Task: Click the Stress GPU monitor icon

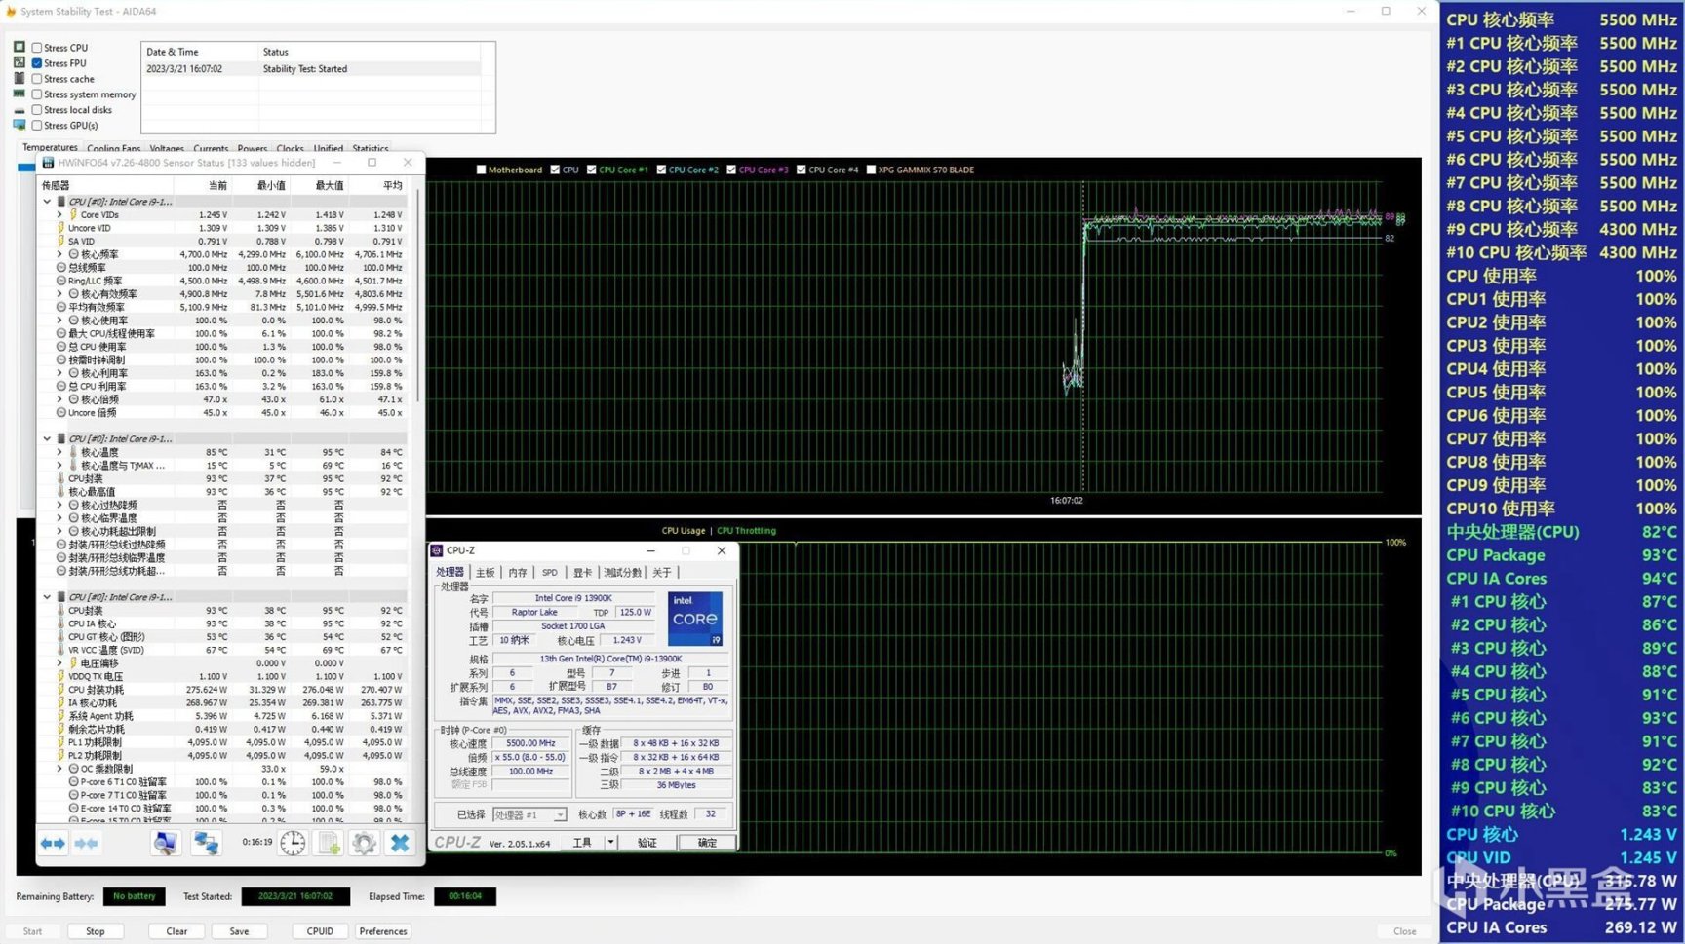Action: [x=20, y=125]
